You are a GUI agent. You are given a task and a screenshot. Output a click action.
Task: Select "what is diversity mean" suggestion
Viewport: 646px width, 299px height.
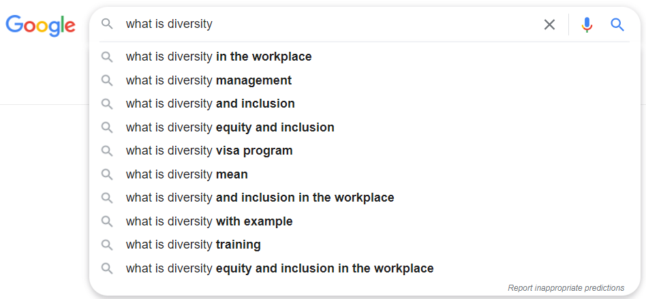(187, 174)
